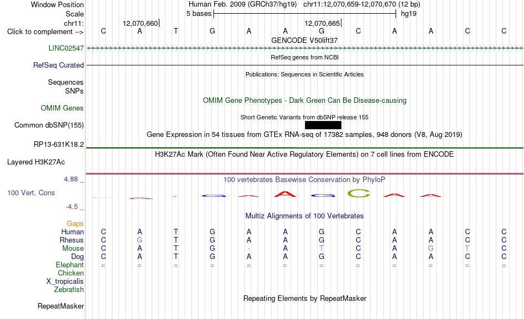The image size is (524, 319).
Task: Click the RepeatMasker track label
Action: click(61, 306)
